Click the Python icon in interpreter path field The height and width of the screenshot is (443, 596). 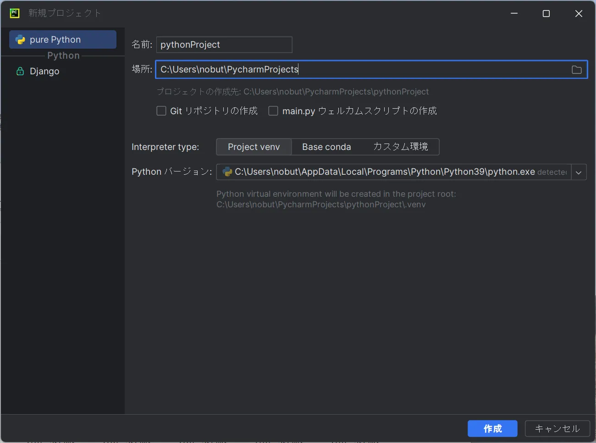227,172
